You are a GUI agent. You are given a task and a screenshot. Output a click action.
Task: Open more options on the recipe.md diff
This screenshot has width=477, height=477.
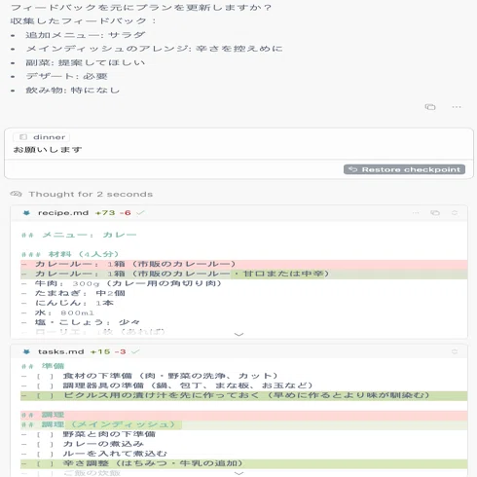[x=416, y=213]
